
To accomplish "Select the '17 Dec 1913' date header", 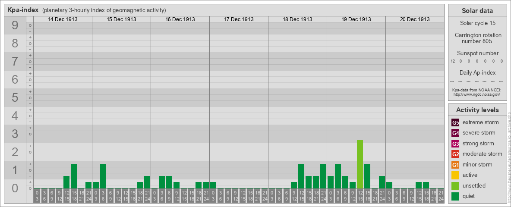I will pos(239,19).
